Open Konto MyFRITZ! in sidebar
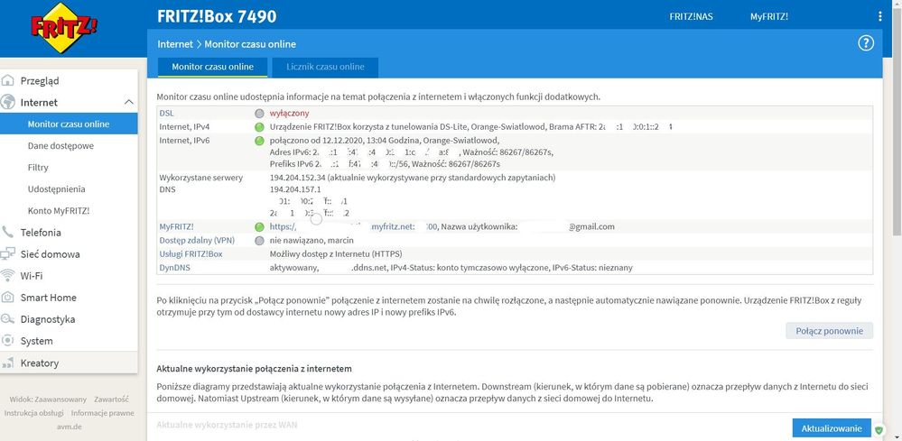Screen dimensions: 902x441 pyautogui.click(x=59, y=211)
